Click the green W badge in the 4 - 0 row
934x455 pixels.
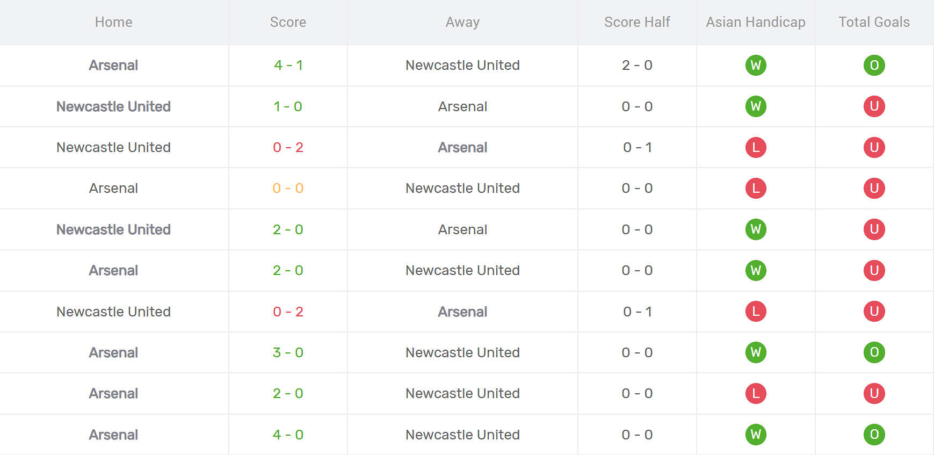click(x=755, y=435)
